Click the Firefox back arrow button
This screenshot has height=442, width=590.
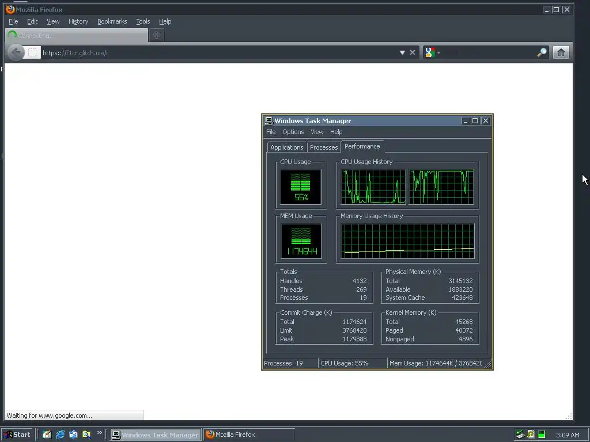[x=16, y=52]
